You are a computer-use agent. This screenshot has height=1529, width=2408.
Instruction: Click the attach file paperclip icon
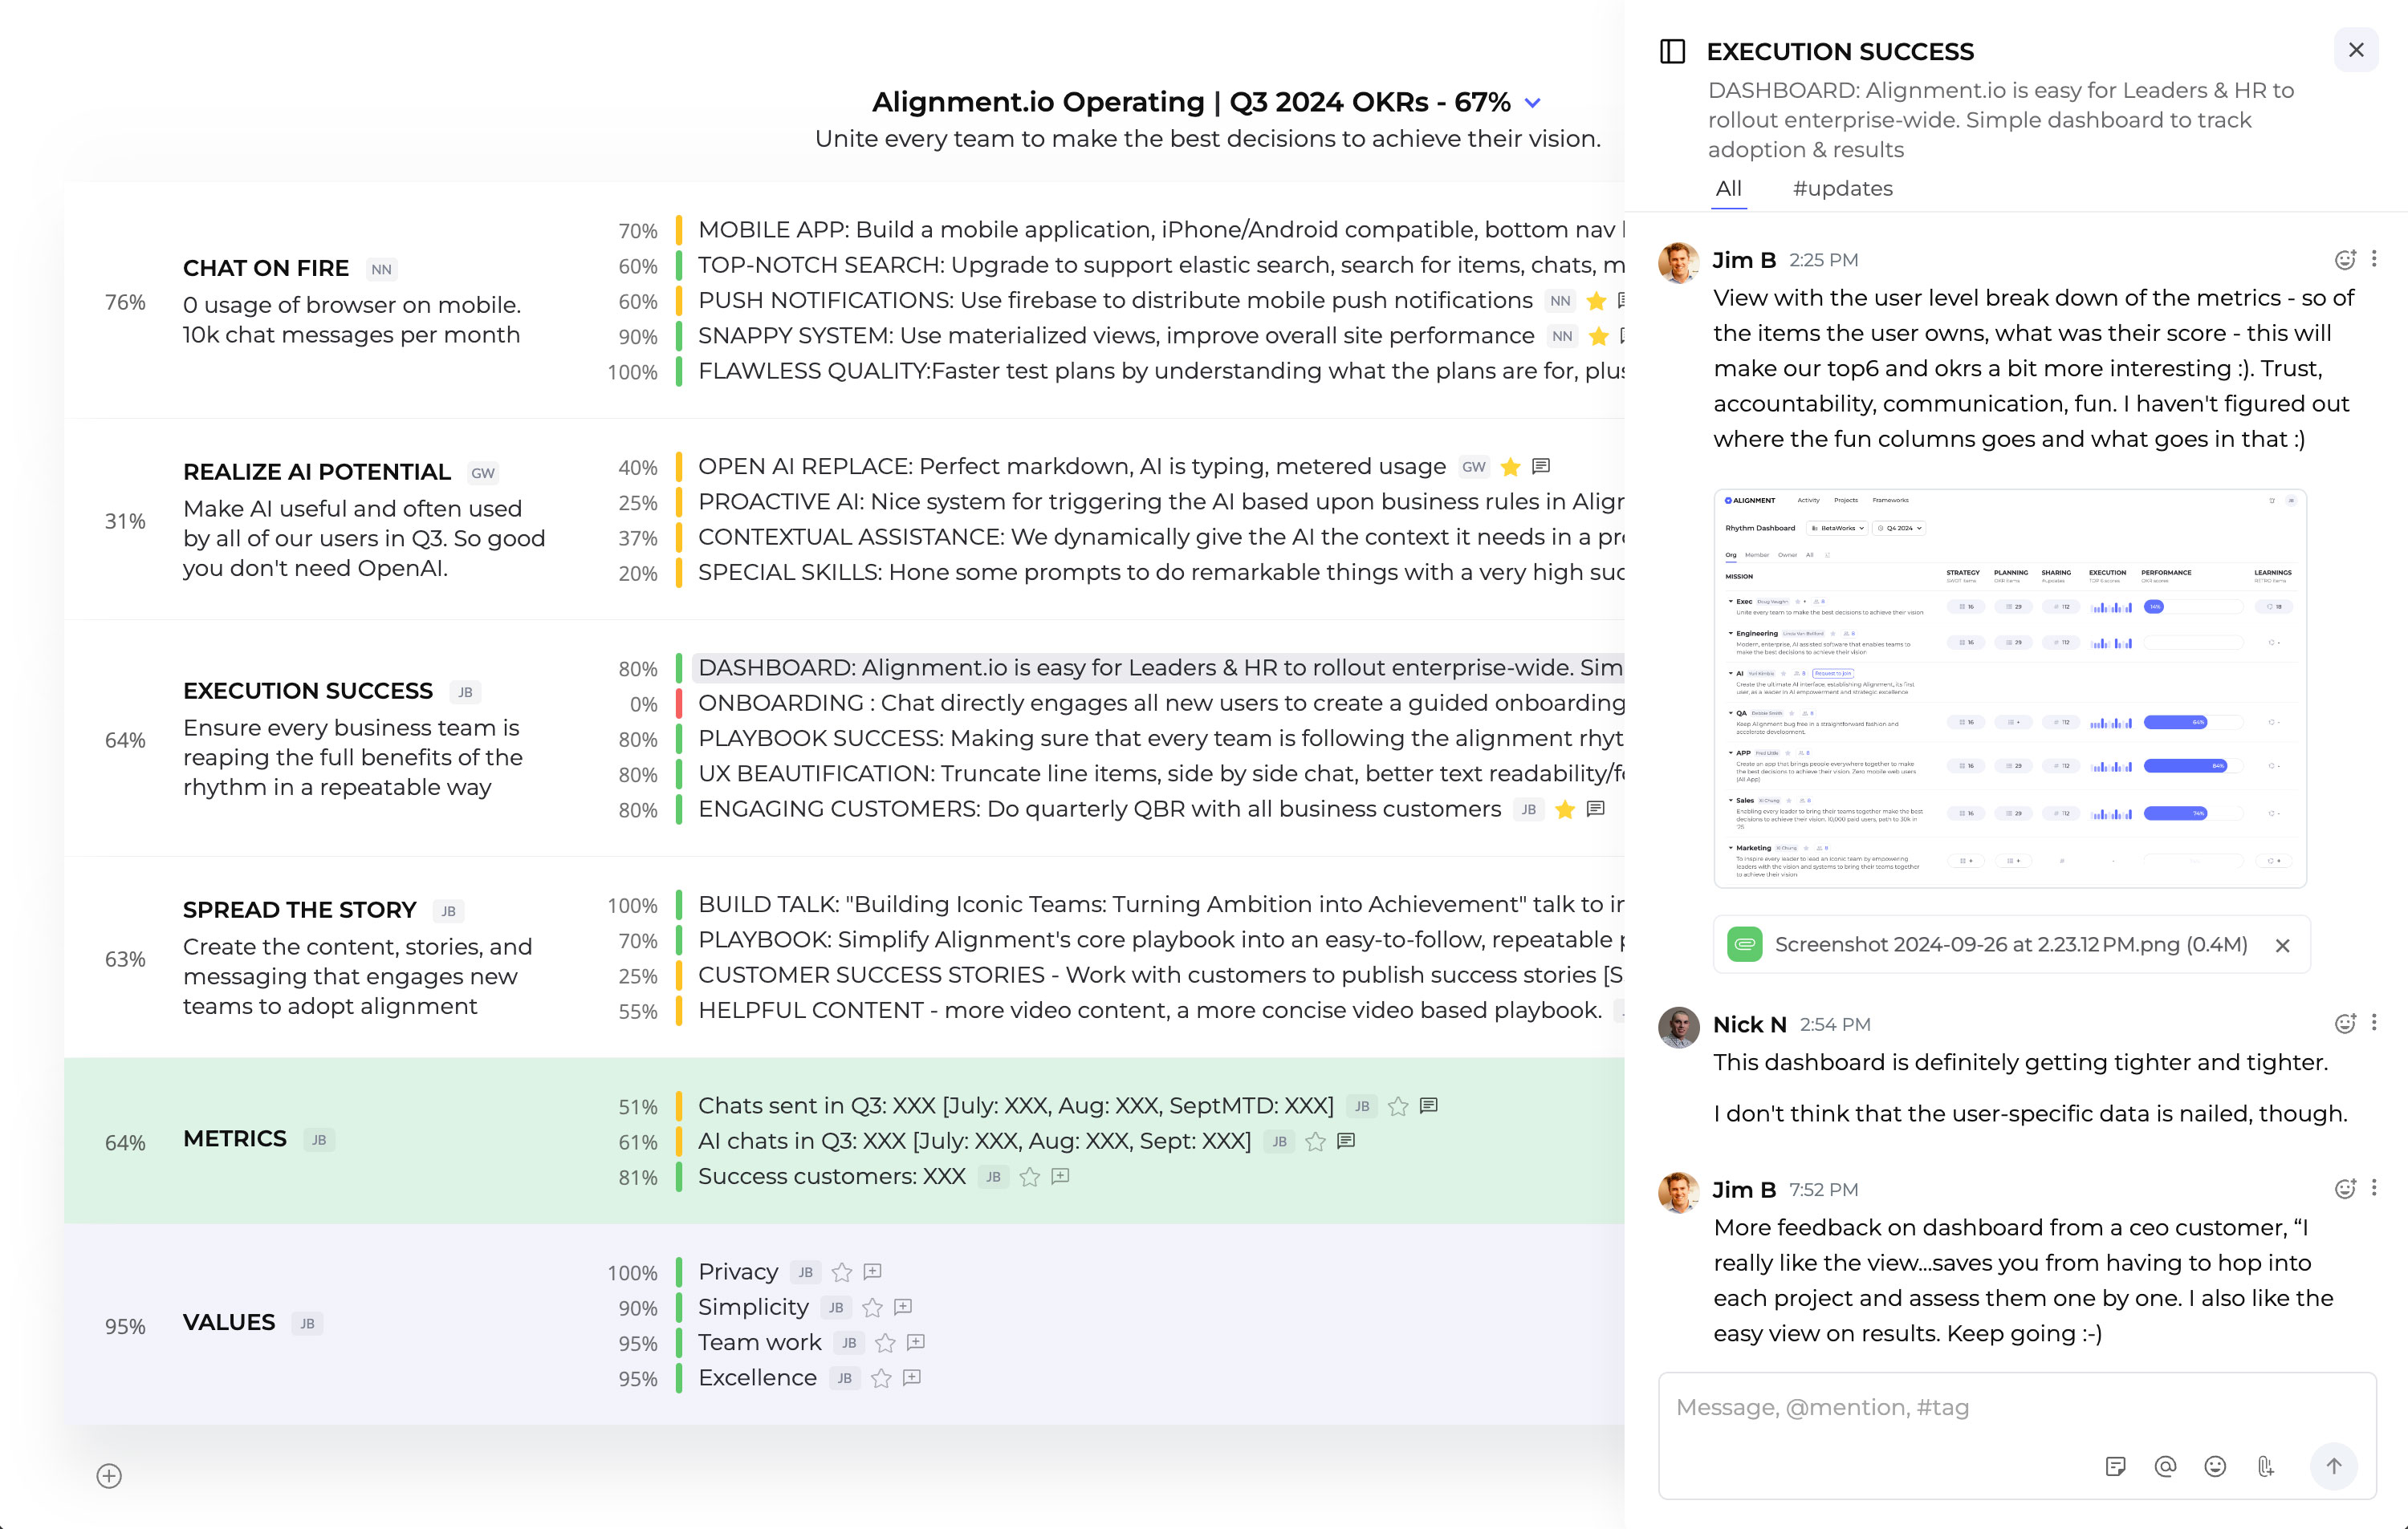2265,1466
